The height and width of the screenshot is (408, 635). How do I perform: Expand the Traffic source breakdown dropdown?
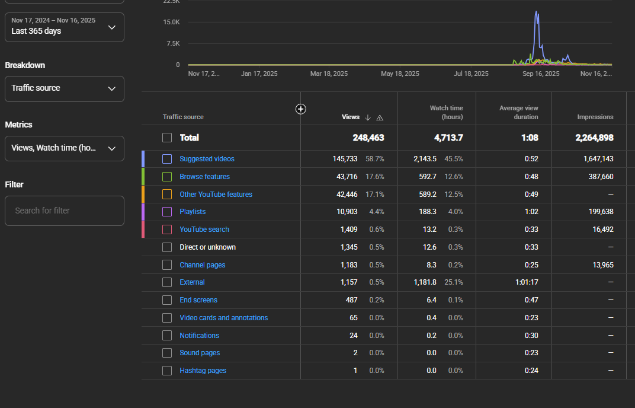(x=65, y=89)
